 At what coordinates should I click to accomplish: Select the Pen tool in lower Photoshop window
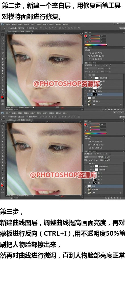(x=3, y=165)
